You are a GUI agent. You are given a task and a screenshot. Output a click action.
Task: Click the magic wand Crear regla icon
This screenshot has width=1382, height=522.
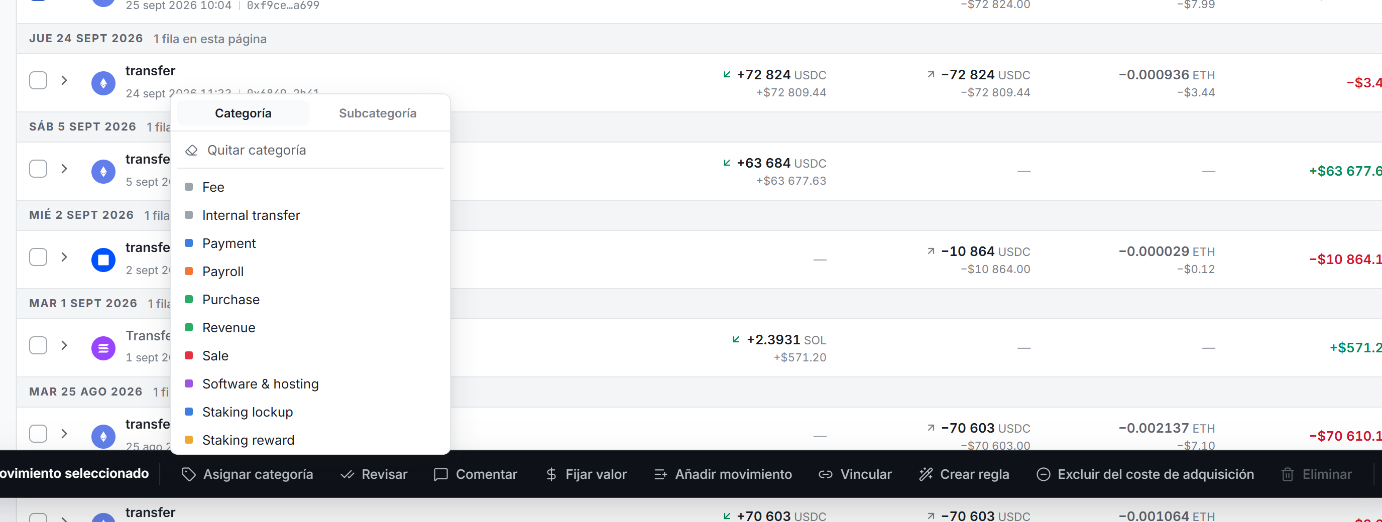tap(926, 474)
